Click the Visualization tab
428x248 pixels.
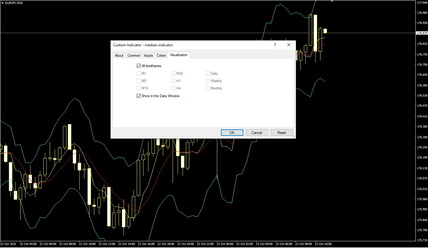tap(179, 55)
